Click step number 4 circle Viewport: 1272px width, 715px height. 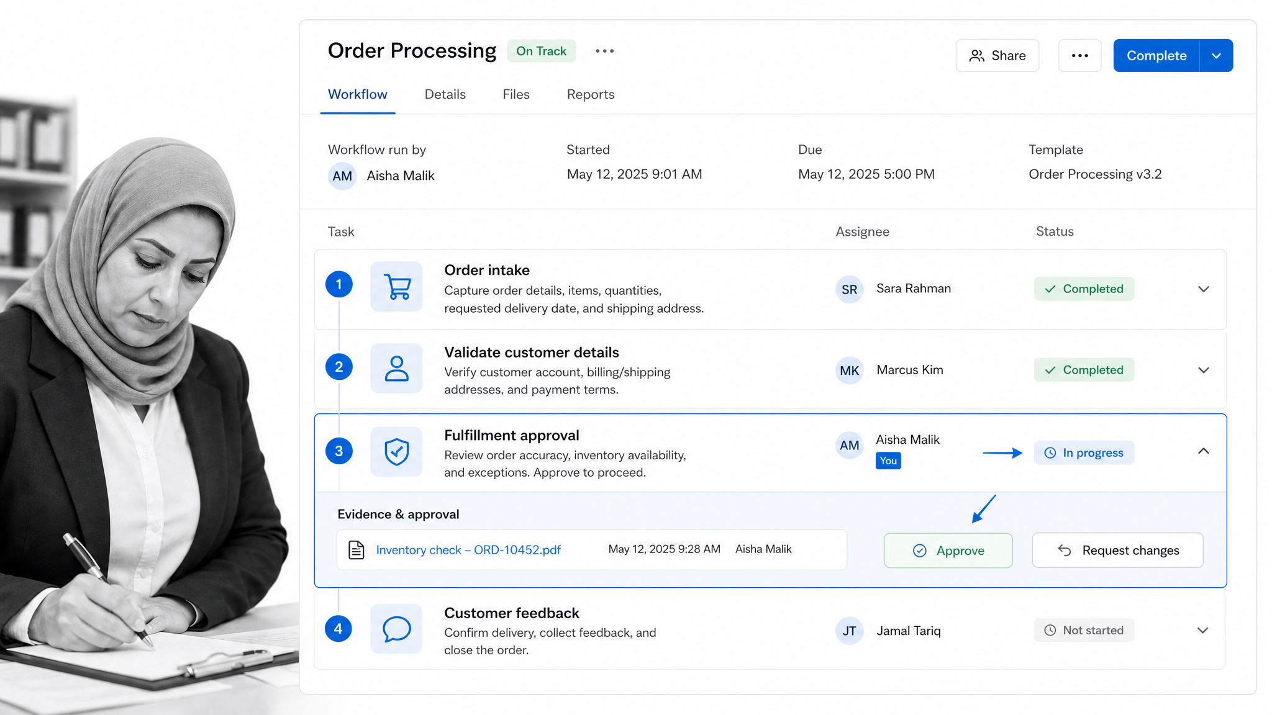tap(338, 629)
